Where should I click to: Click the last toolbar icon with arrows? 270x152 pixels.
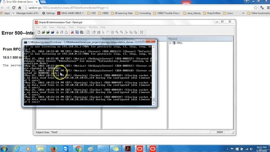click(142, 32)
